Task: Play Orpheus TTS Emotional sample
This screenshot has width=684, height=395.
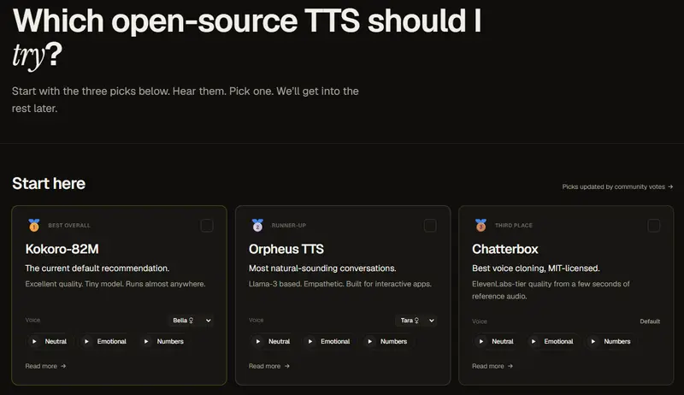Action: (x=328, y=341)
